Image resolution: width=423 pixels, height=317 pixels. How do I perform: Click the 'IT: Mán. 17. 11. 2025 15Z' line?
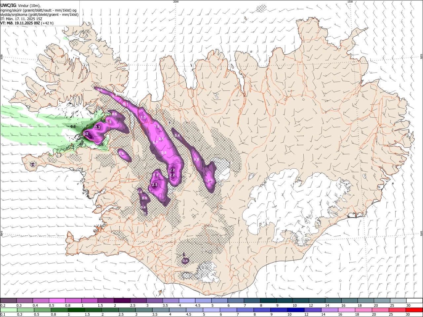pos(21,19)
